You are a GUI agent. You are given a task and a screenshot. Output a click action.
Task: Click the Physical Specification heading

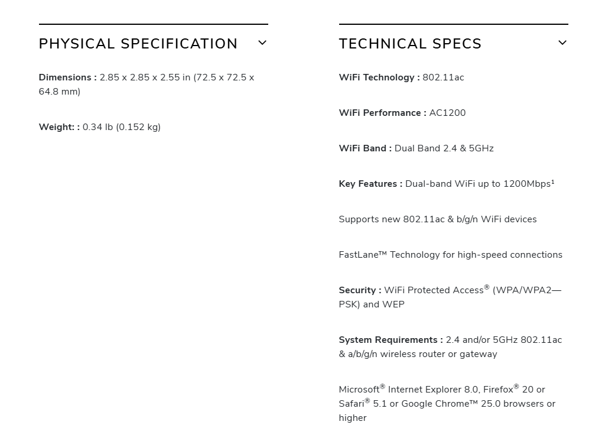coord(138,44)
